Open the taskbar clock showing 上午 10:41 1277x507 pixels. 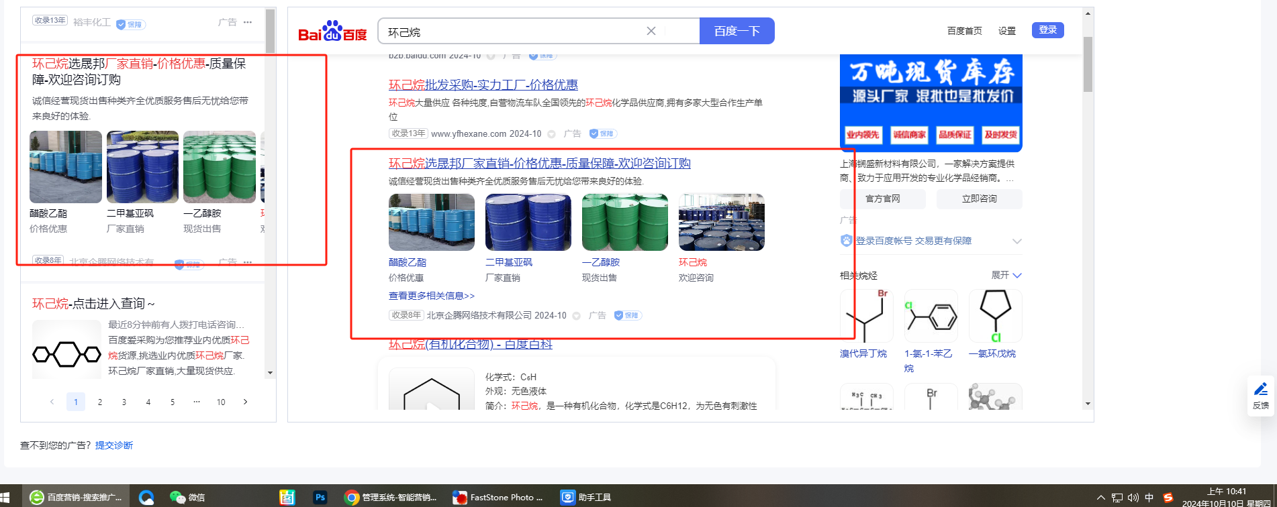(x=1226, y=497)
